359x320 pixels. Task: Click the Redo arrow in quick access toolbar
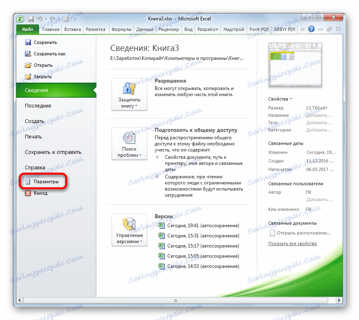click(53, 19)
